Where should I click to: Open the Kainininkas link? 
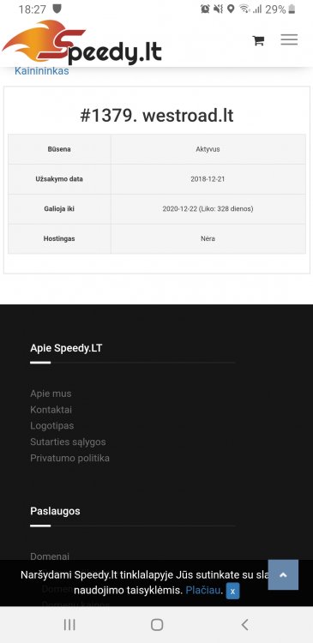click(x=41, y=71)
